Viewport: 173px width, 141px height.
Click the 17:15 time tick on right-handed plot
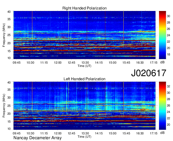(154, 63)
